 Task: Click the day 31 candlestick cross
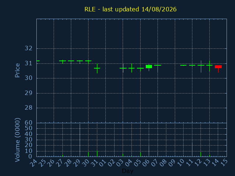click(97, 68)
